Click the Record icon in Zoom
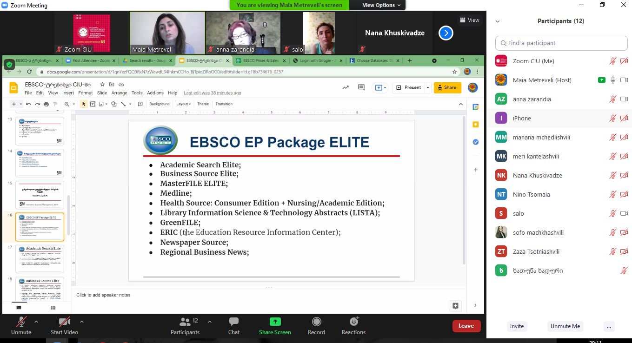This screenshot has width=632, height=343. tap(316, 322)
